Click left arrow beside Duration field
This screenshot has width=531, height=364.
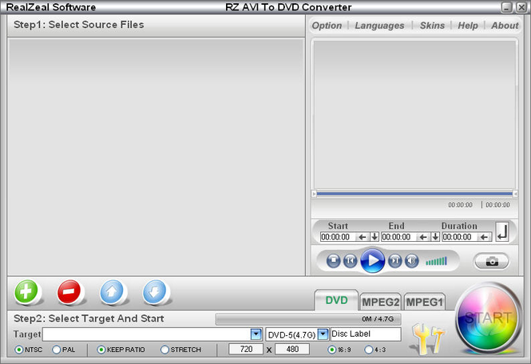(484, 237)
